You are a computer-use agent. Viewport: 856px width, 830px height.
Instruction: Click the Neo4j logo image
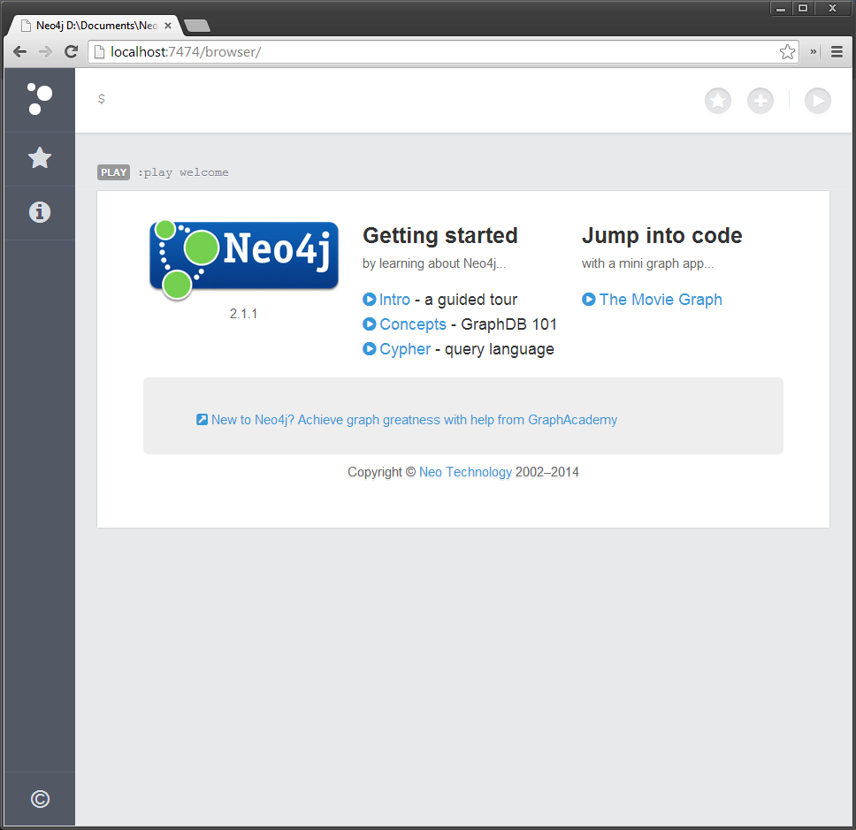point(243,258)
